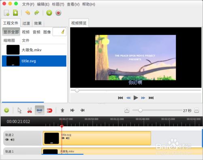This screenshot has height=160, width=203.
Task: Select the arrow pointer tool
Action: tap(19, 110)
